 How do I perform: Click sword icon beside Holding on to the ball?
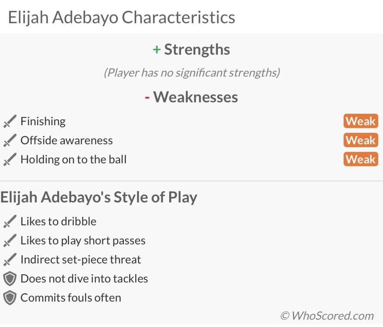click(10, 160)
